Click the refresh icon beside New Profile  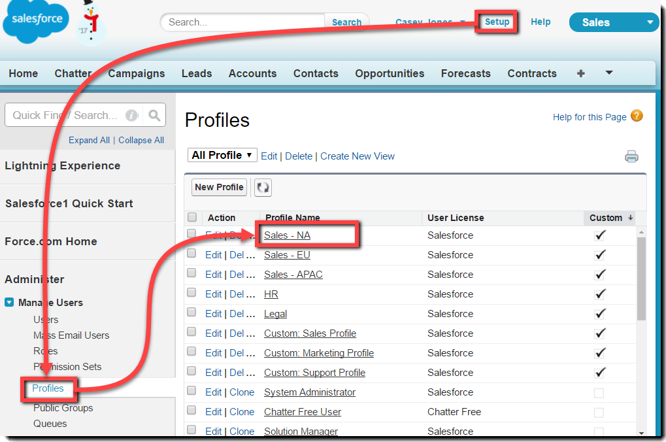pyautogui.click(x=262, y=188)
